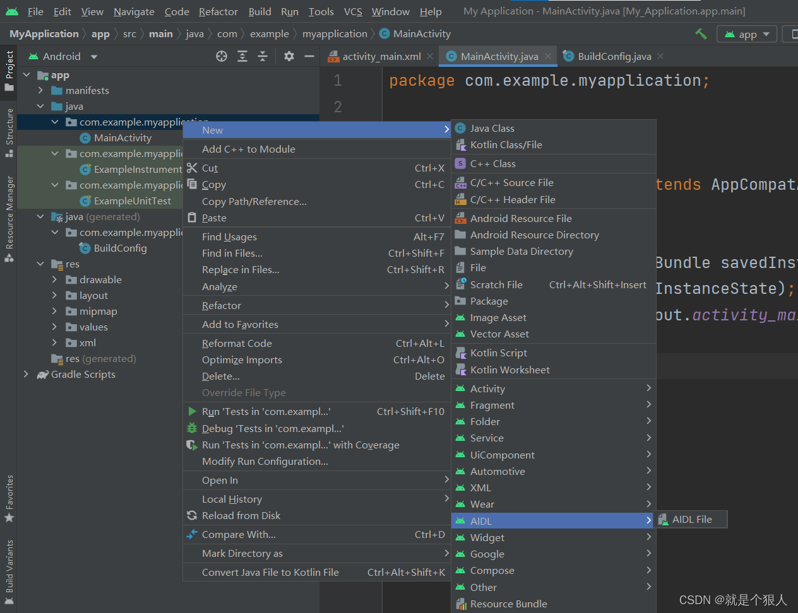Image resolution: width=798 pixels, height=613 pixels.
Task: Click the Build hammer icon in toolbar
Action: pos(701,33)
